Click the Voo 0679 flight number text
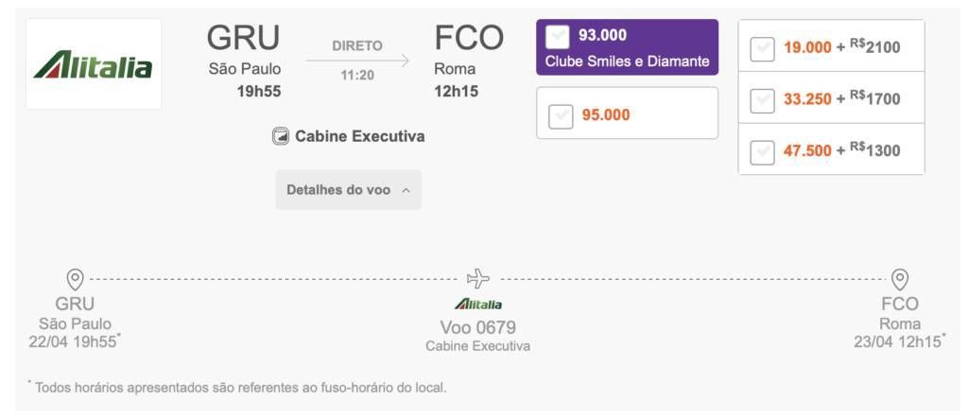This screenshot has height=418, width=968. point(477,327)
